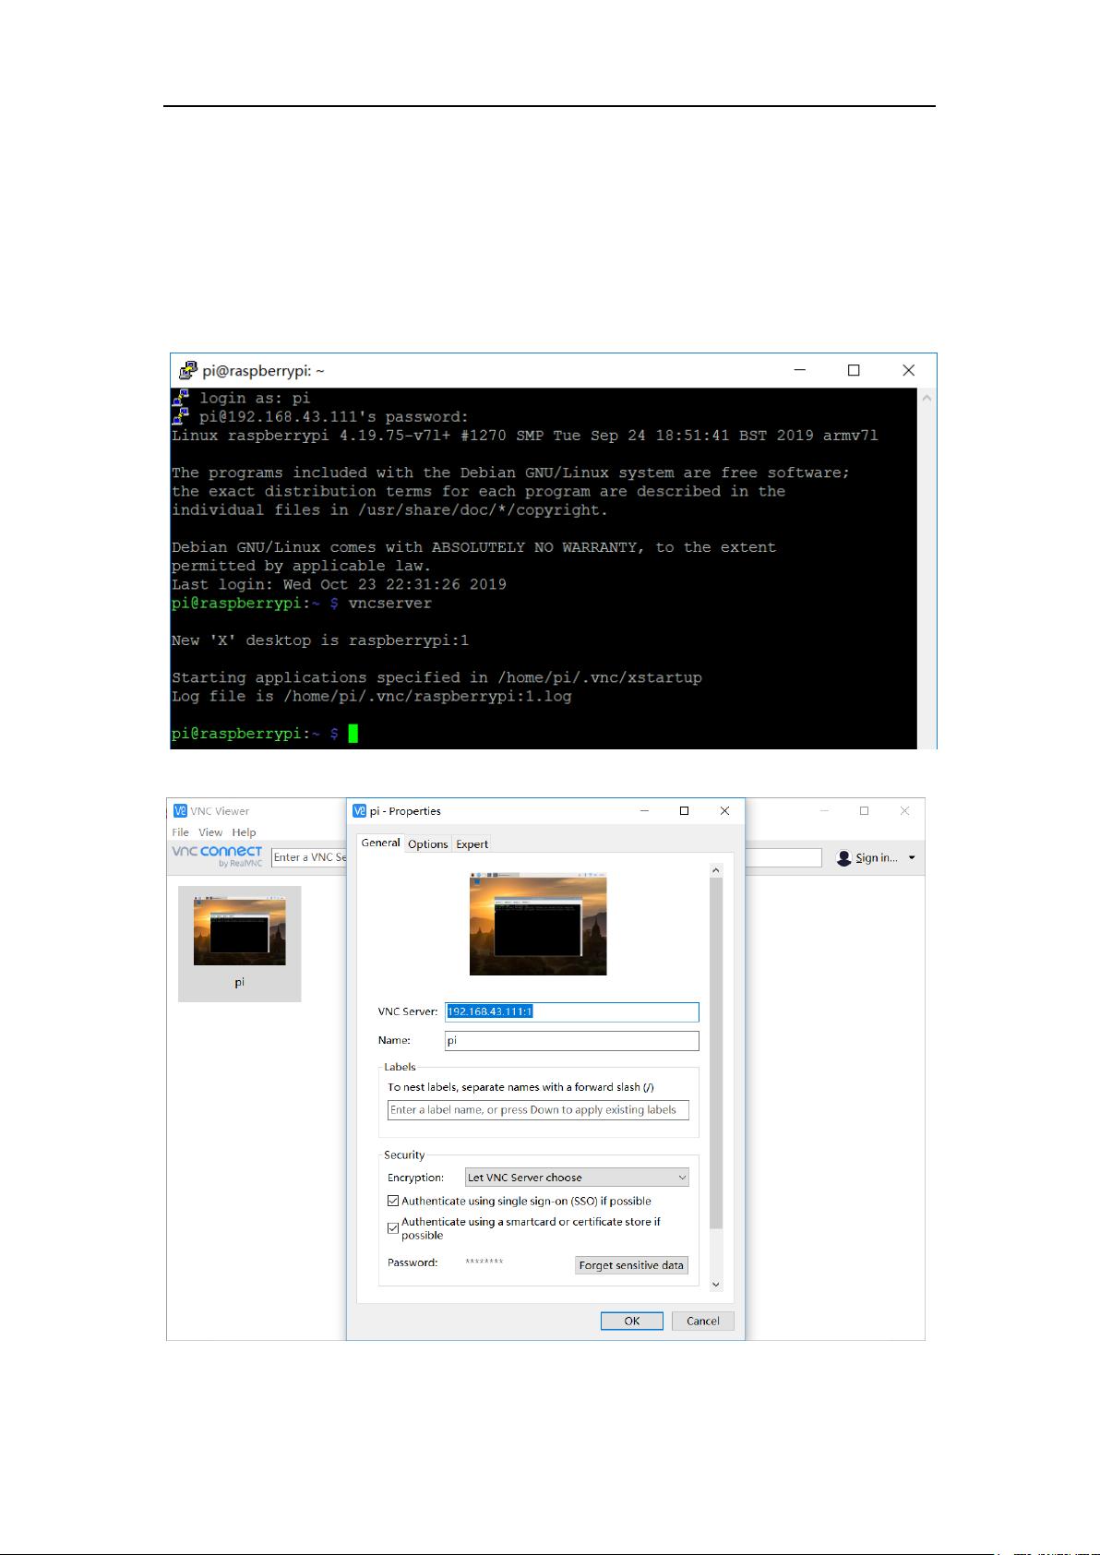Image resolution: width=1100 pixels, height=1555 pixels.
Task: Click the VNC Server address field
Action: [572, 1012]
